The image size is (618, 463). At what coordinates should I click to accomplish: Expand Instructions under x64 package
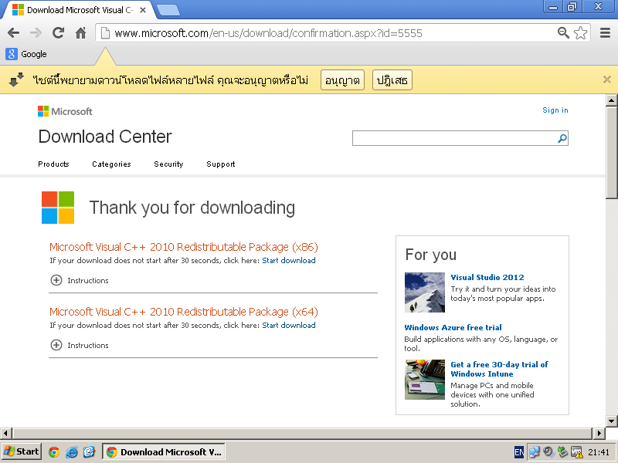tap(80, 345)
